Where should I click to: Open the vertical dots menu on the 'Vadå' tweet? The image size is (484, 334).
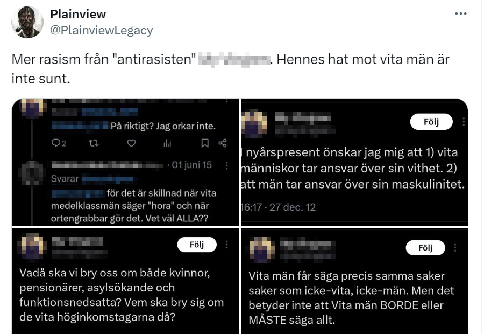[x=227, y=245]
